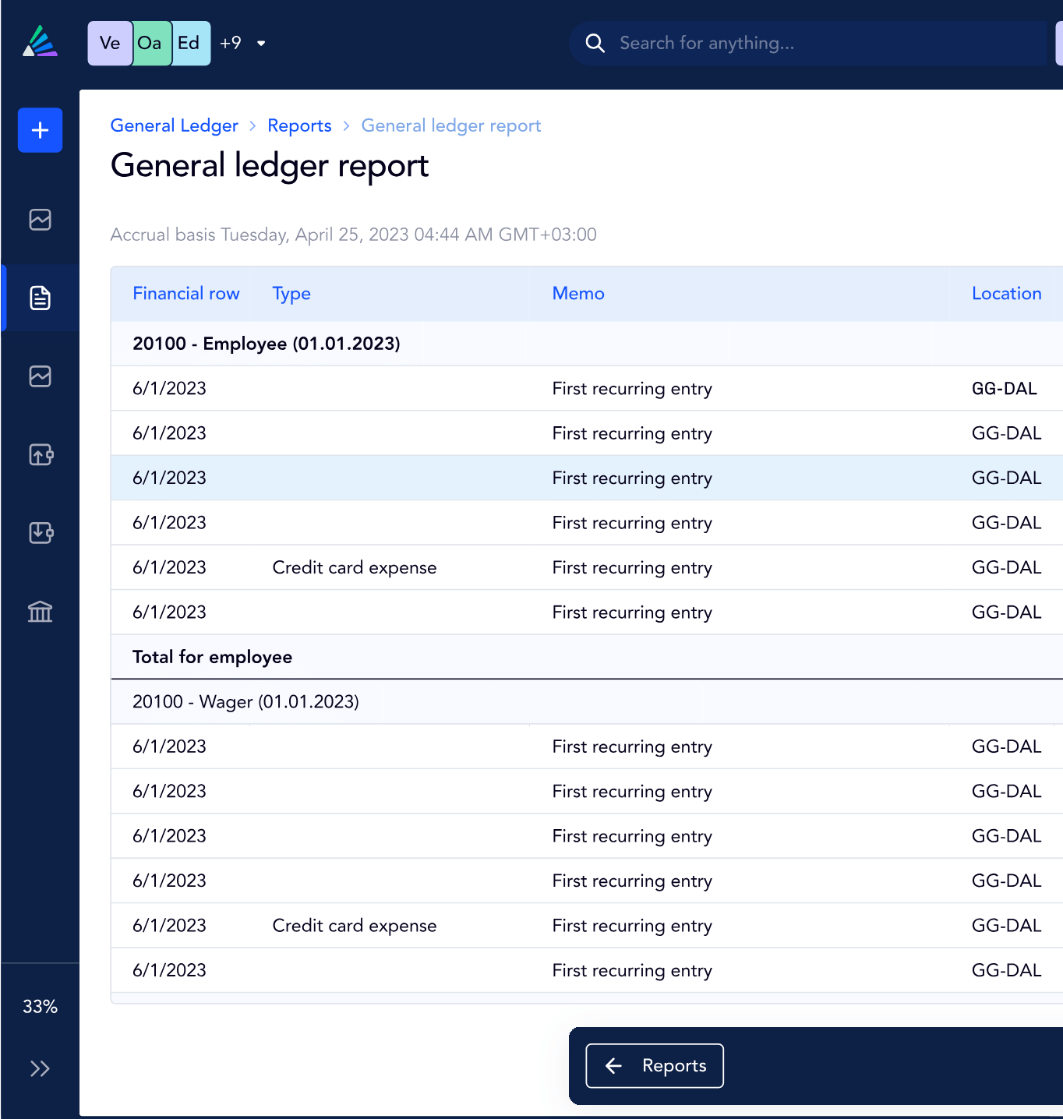This screenshot has width=1063, height=1119.
Task: Click the 33% progress indicator in sidebar
Action: (40, 1007)
